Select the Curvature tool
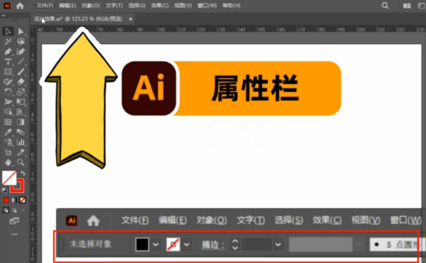The height and width of the screenshot is (263, 426). (x=21, y=52)
